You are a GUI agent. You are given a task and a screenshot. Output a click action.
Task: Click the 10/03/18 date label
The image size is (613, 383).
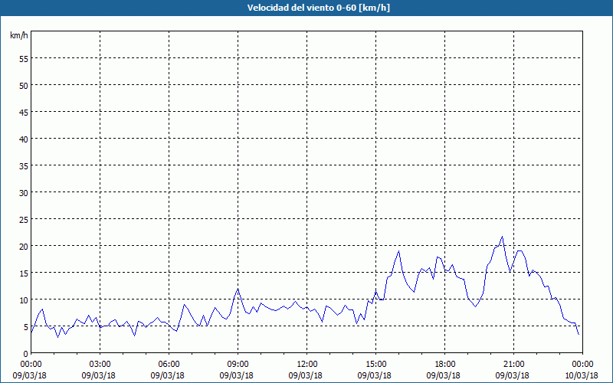click(582, 375)
